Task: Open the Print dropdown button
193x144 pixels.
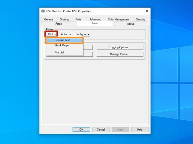Action: (52, 34)
